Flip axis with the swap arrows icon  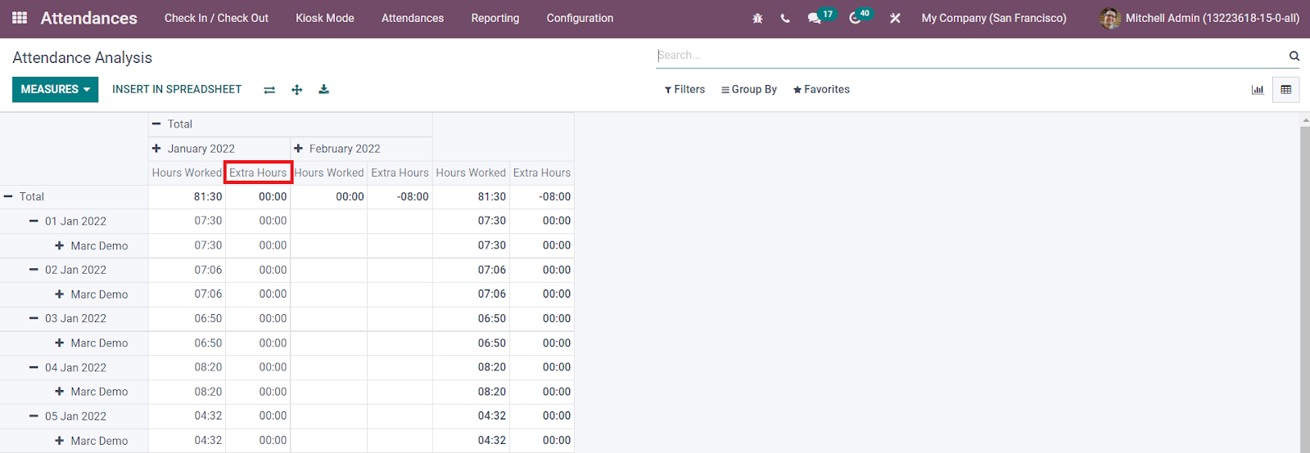click(x=269, y=90)
